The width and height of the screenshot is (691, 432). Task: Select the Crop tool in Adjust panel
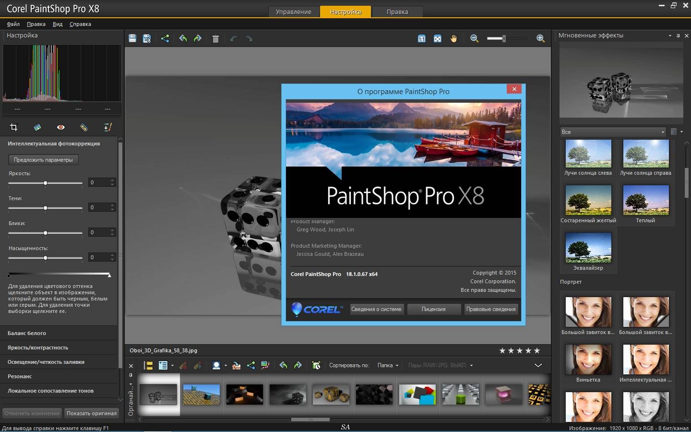(x=13, y=127)
